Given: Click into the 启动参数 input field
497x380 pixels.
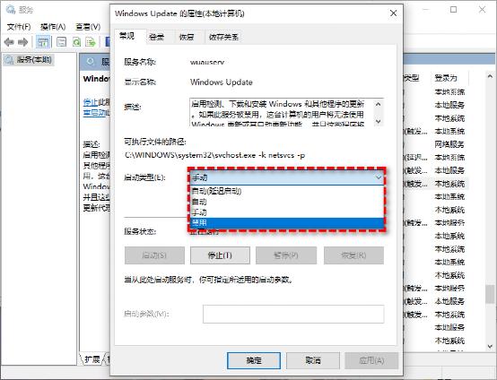Looking at the screenshot, I should pos(293,315).
